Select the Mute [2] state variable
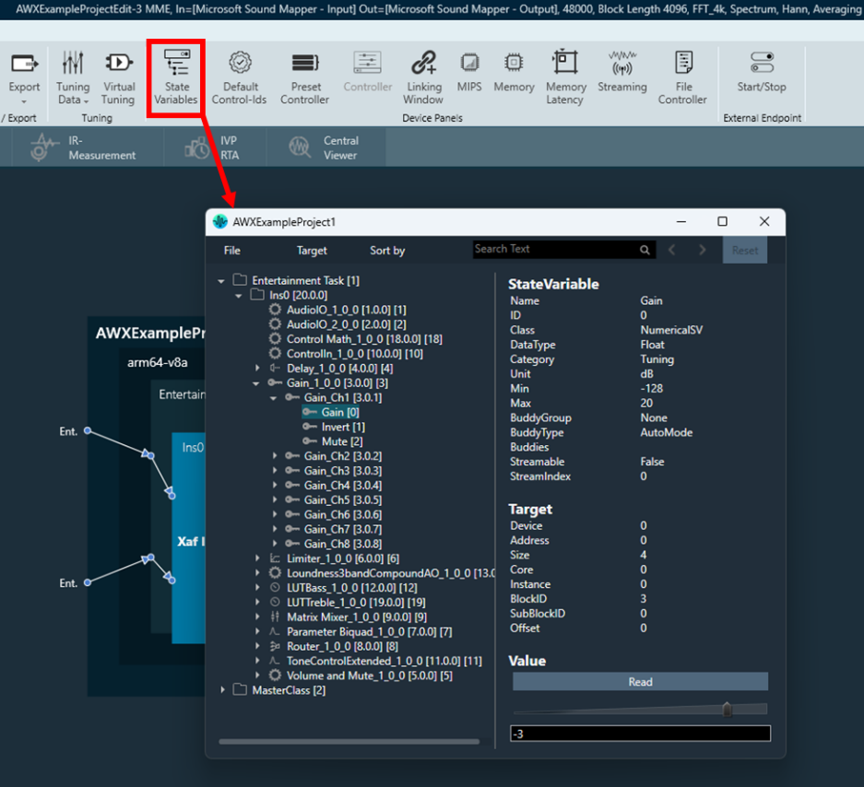Image resolution: width=864 pixels, height=787 pixels. [x=341, y=441]
